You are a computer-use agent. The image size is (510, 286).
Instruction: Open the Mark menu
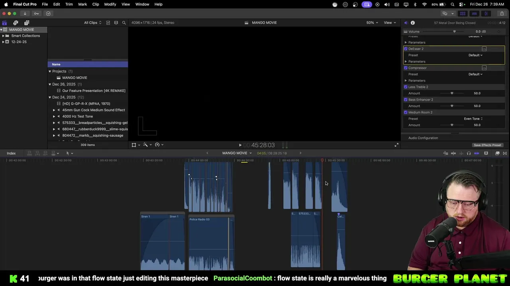[82, 4]
